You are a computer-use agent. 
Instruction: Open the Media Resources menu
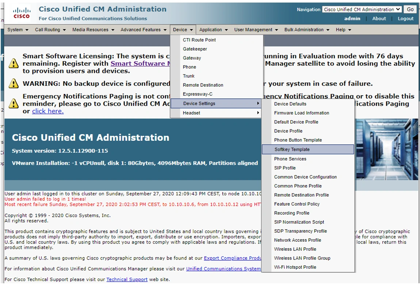pos(93,30)
